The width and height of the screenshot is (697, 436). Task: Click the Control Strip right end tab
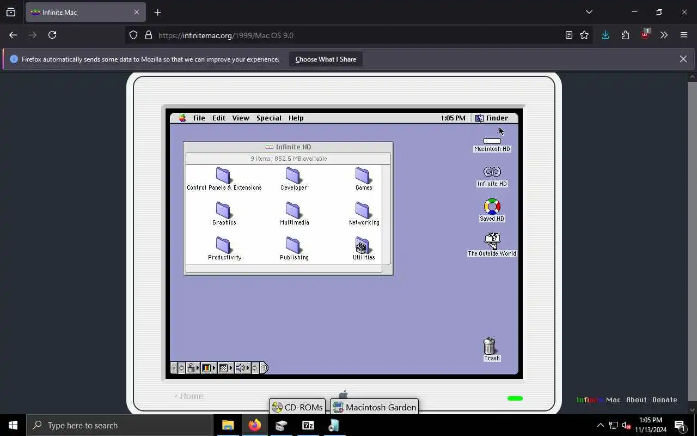click(x=264, y=368)
